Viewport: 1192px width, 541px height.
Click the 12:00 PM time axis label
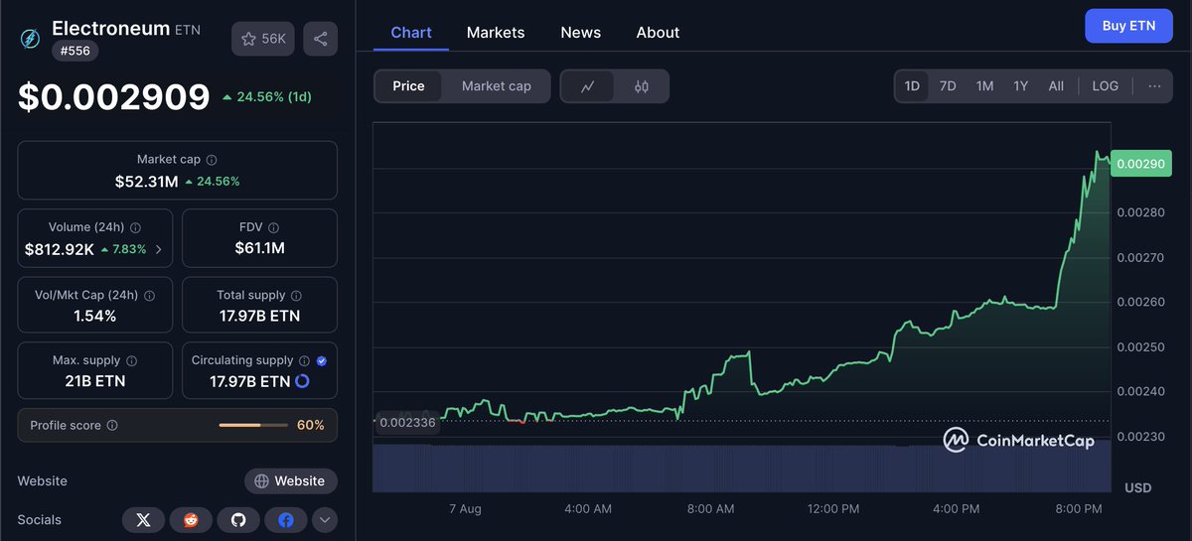[833, 509]
